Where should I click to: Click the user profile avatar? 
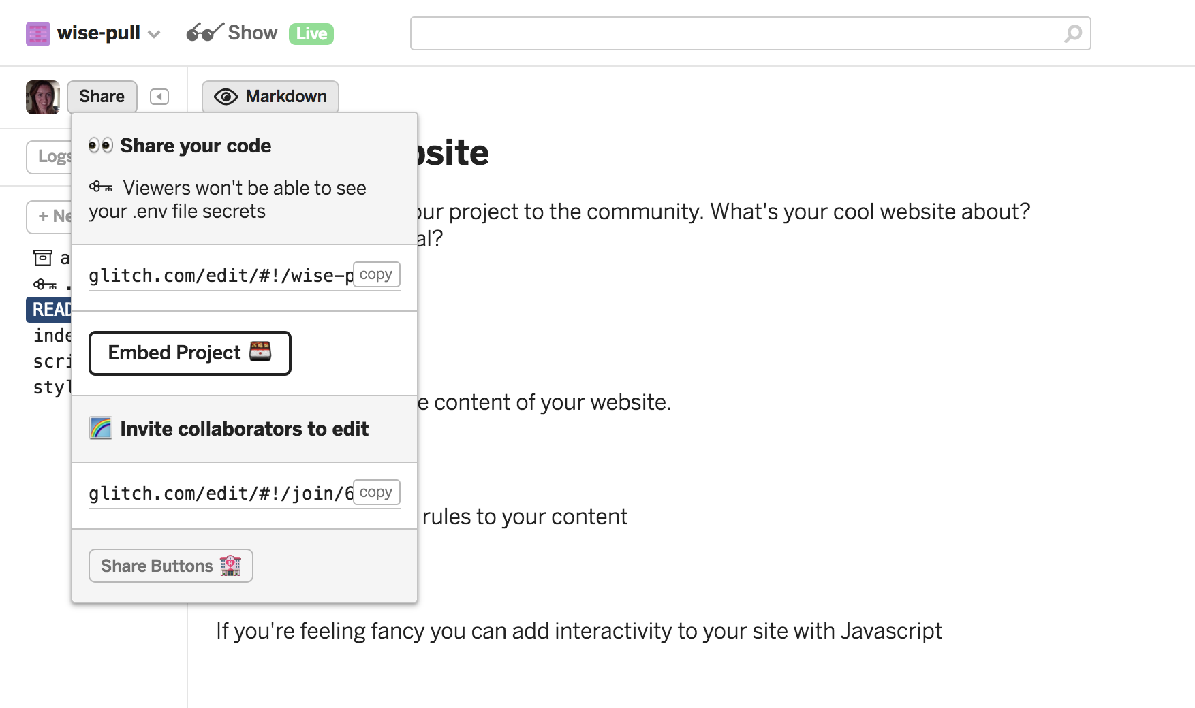(42, 97)
